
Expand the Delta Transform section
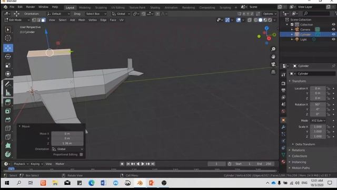point(305,144)
